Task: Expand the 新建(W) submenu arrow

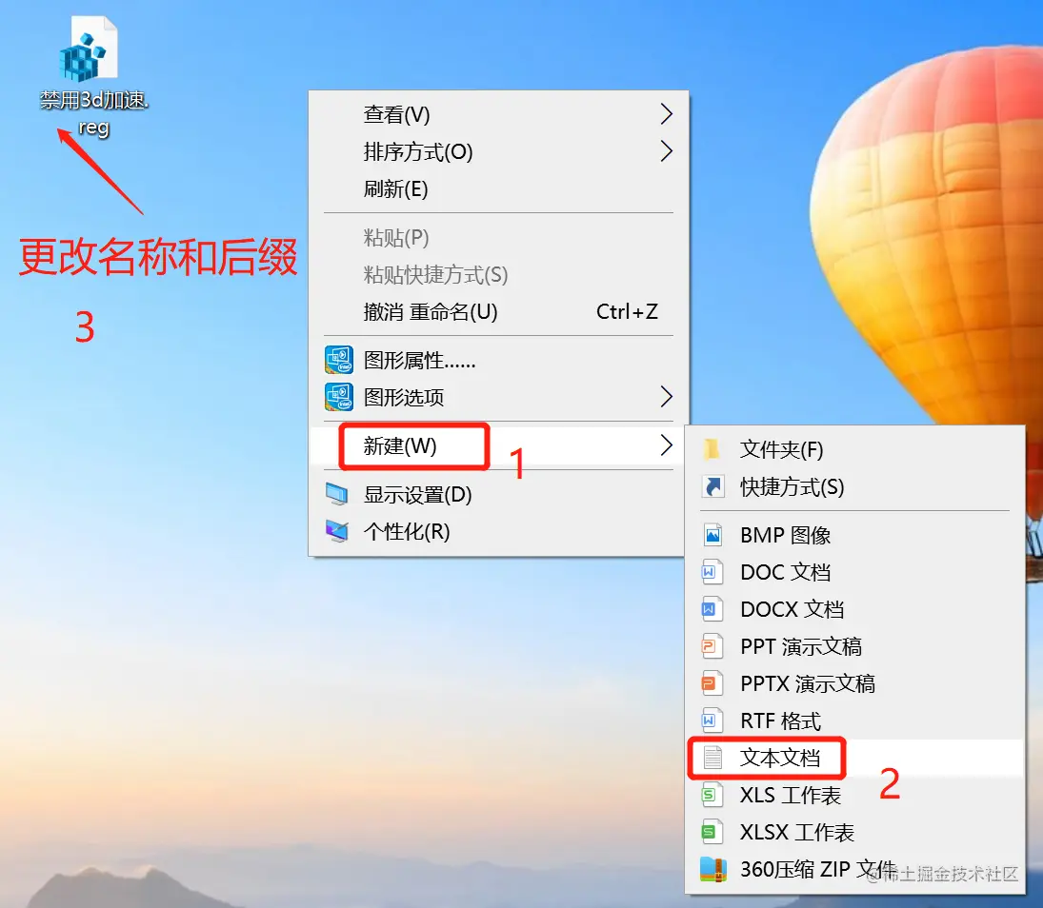Action: click(x=666, y=445)
